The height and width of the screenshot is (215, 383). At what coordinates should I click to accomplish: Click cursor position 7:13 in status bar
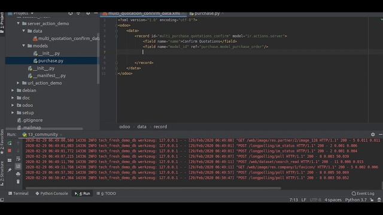coord(294,200)
